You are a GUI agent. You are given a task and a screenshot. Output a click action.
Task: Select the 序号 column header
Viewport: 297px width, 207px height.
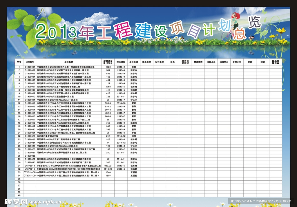pos(19,62)
